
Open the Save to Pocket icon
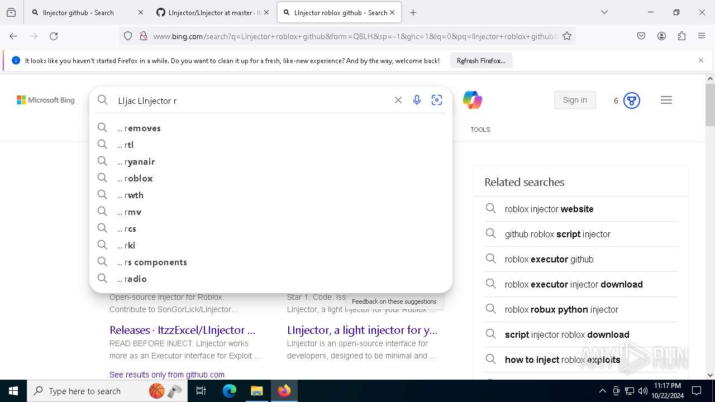641,36
